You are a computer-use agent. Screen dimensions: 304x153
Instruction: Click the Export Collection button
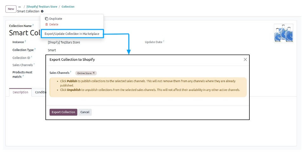[63, 112]
